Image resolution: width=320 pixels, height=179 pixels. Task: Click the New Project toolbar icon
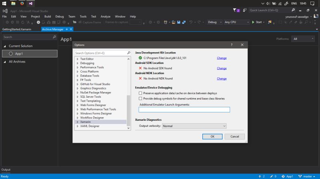[166, 22]
